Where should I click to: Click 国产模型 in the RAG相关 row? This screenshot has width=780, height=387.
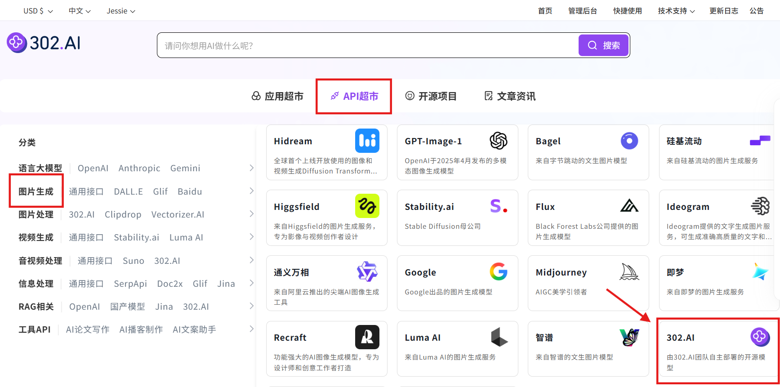click(128, 307)
